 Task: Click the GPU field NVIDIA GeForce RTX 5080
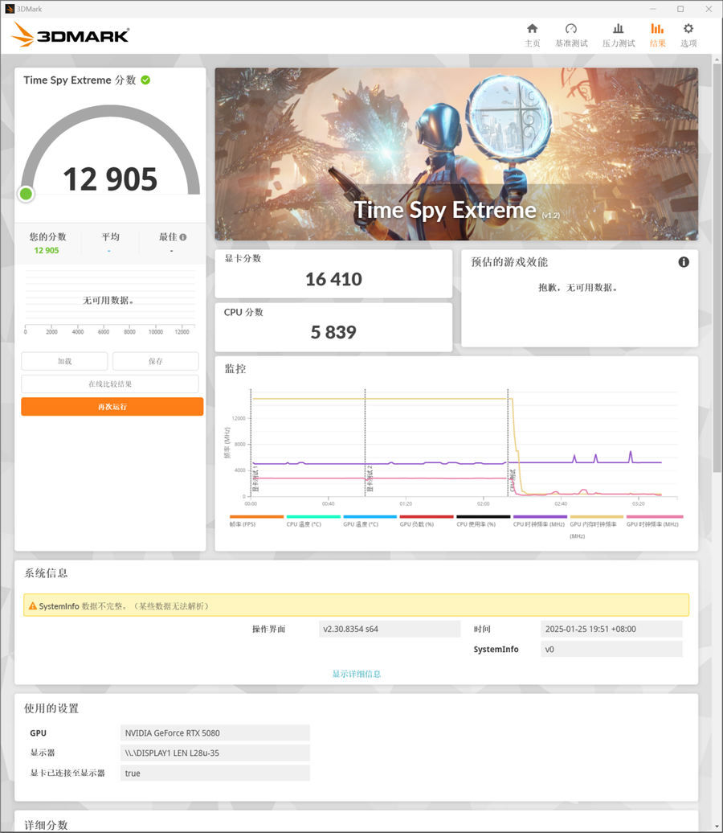click(215, 733)
